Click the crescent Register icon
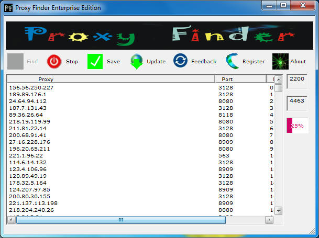Screen dimensions: 319x238 232,61
